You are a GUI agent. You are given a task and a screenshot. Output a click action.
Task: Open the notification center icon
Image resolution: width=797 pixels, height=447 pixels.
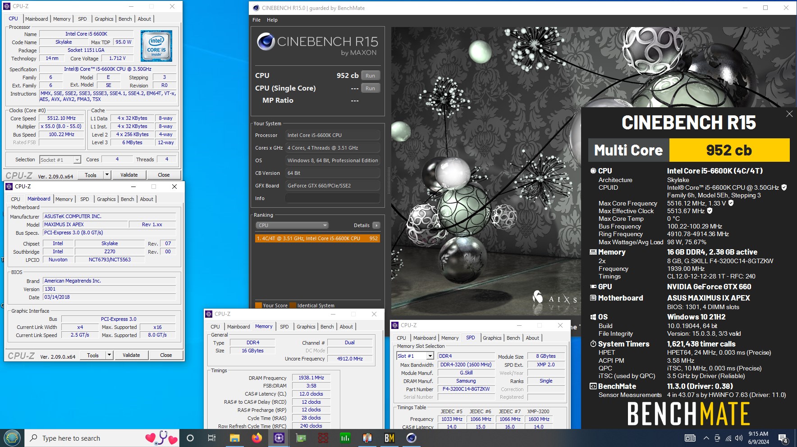[783, 438]
